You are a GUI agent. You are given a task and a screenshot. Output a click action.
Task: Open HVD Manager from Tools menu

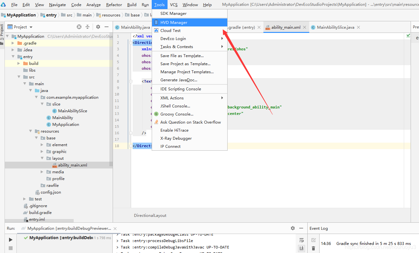(x=189, y=22)
